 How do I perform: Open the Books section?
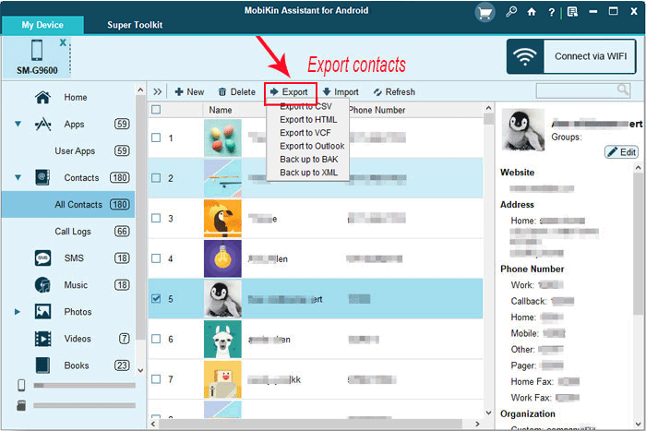pos(77,365)
